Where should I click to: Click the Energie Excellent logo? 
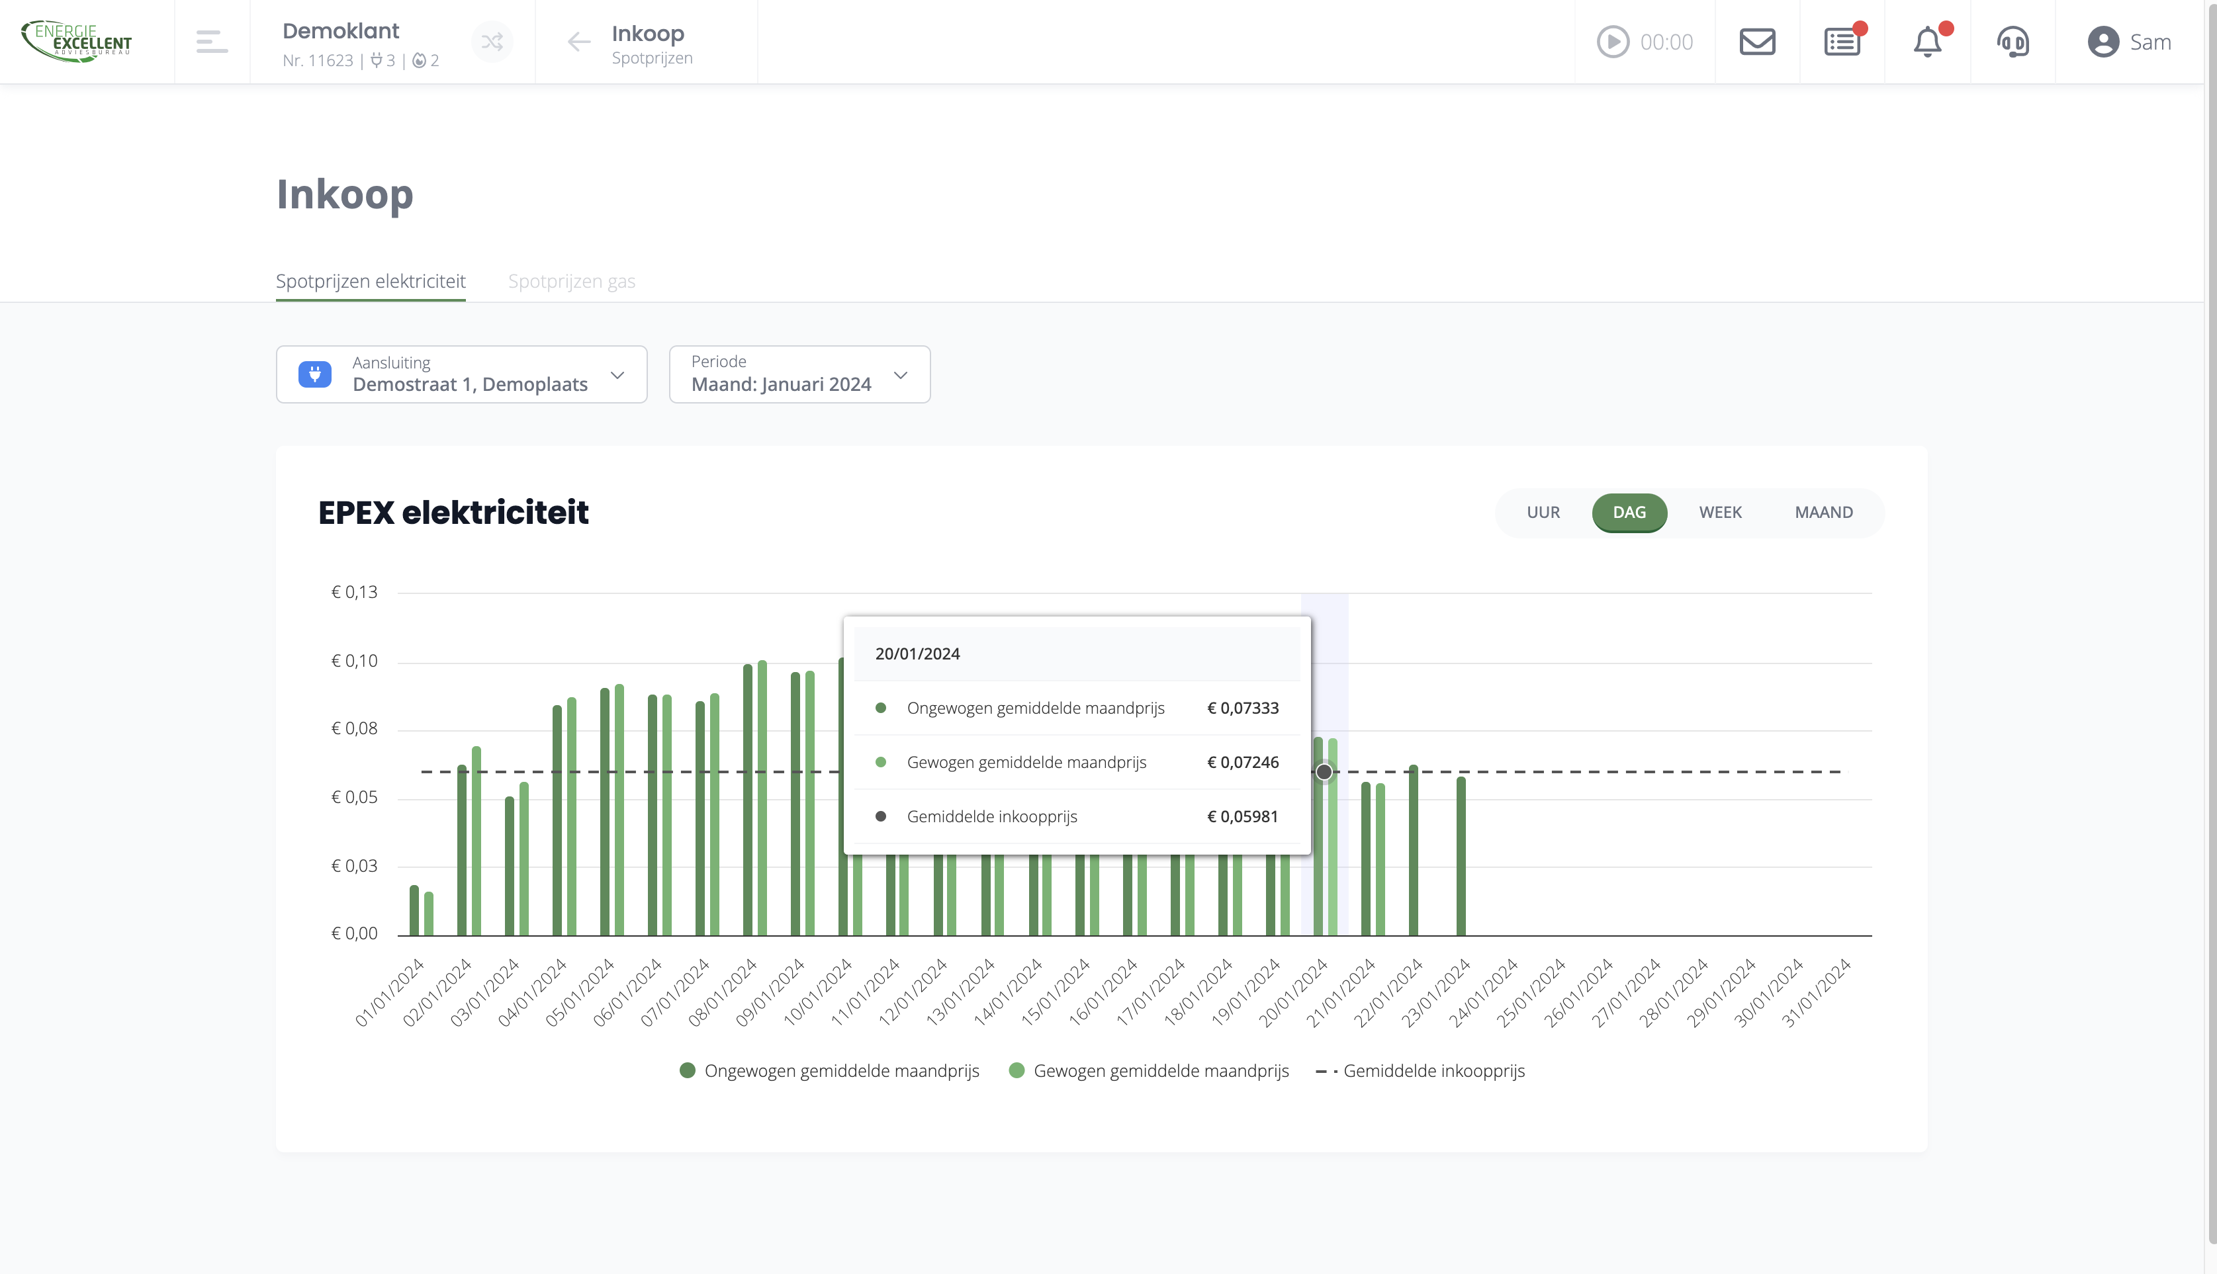(77, 41)
